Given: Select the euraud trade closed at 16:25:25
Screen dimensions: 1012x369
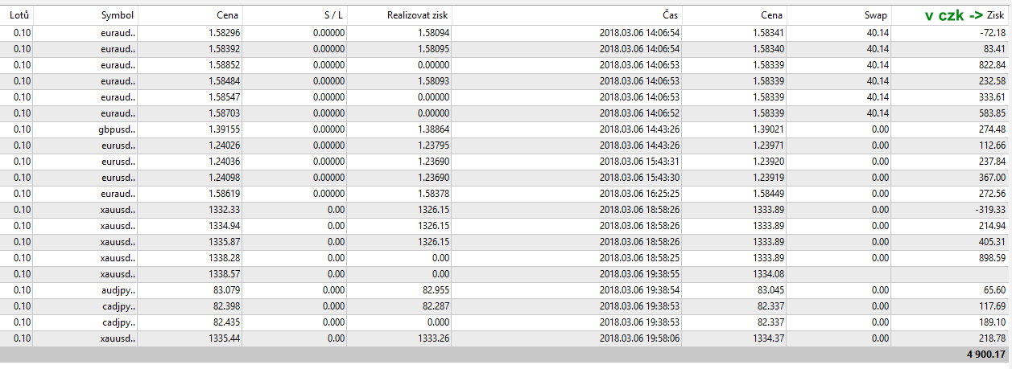Looking at the screenshot, I should click(x=506, y=193).
